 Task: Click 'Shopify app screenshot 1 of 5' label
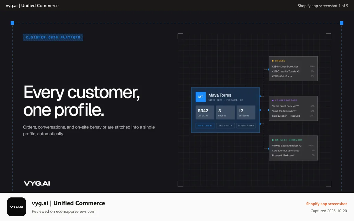pyautogui.click(x=323, y=6)
